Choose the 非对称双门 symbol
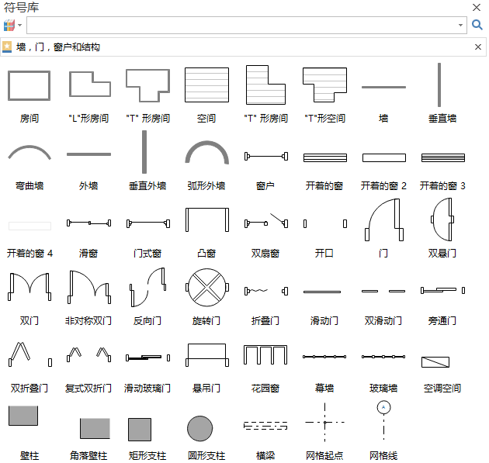This screenshot has height=463, width=489. tap(89, 287)
